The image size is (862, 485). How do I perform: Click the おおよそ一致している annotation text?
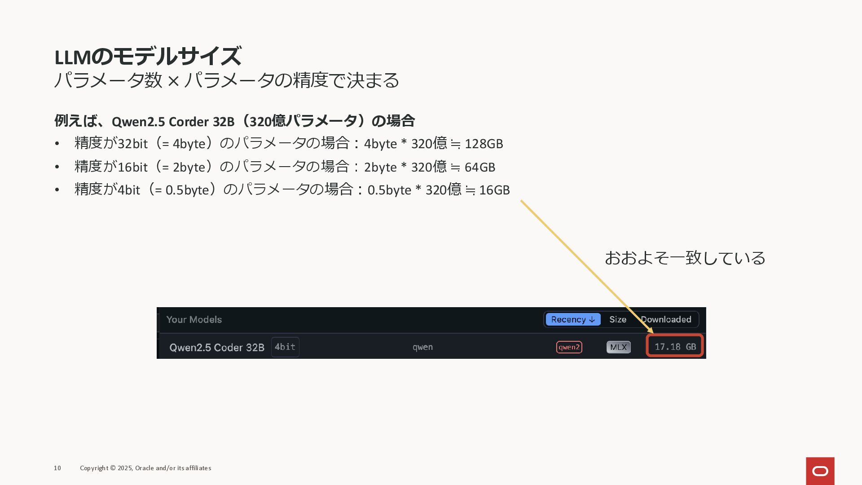click(685, 258)
